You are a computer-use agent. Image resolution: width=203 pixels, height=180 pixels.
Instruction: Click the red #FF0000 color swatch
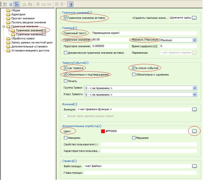[x=103, y=131]
